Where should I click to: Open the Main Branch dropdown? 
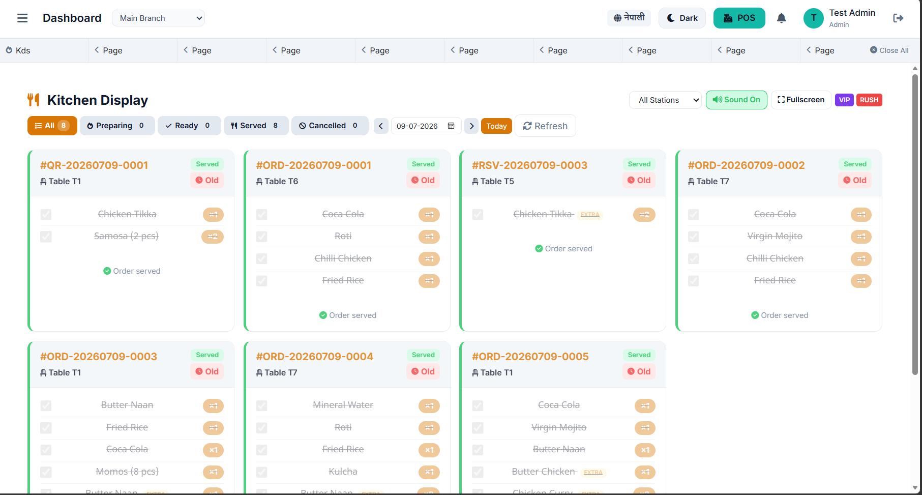(158, 18)
